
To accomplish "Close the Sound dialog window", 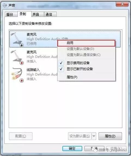I will pos(122,4).
